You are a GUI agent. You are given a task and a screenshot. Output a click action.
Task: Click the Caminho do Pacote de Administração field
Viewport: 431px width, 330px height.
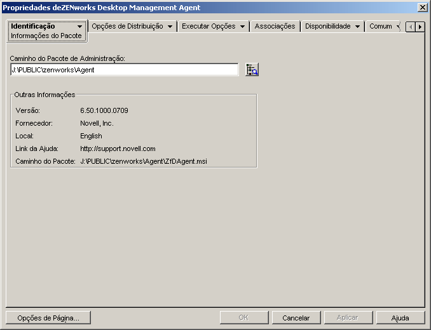125,70
